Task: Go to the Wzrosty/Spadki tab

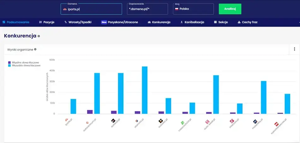Action: 78,22
